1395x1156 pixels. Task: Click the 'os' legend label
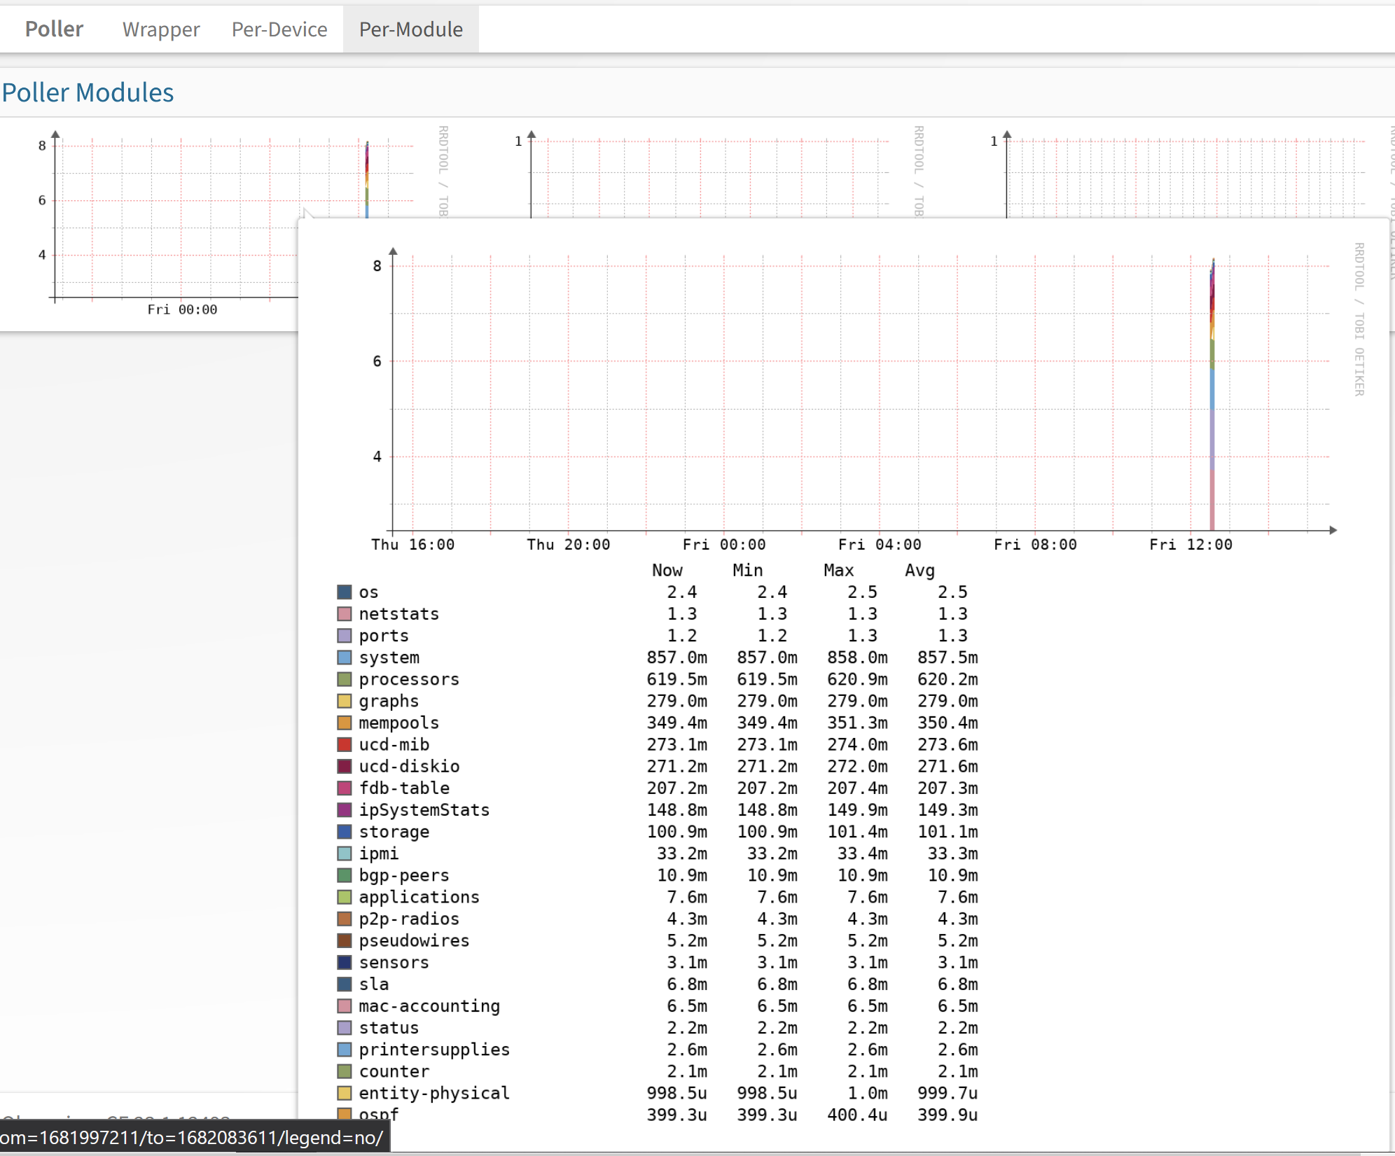click(368, 592)
